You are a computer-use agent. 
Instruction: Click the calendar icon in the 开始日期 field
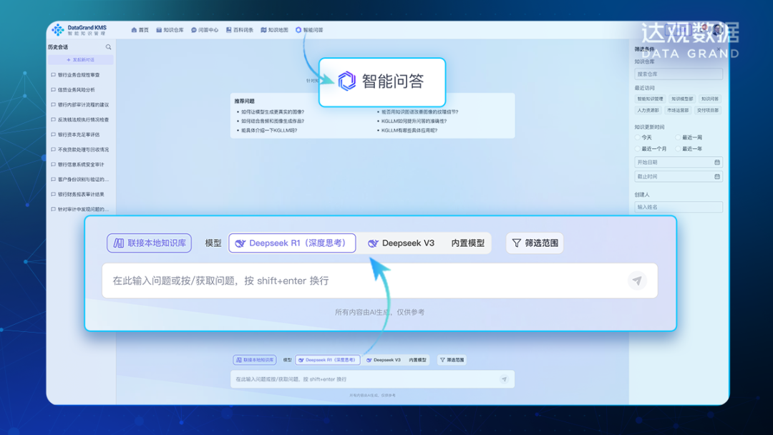[717, 162]
